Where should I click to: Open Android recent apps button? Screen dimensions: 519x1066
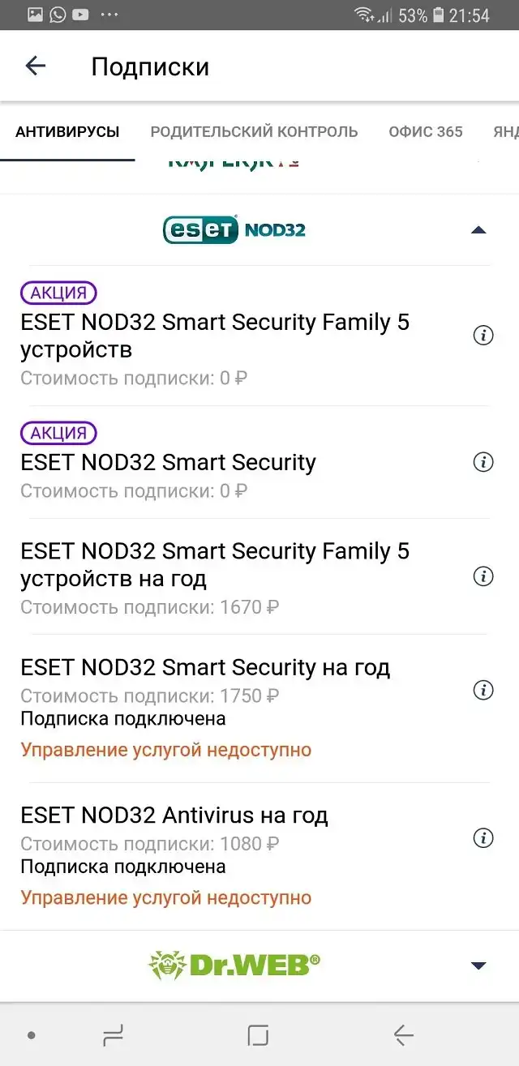coord(113,1034)
